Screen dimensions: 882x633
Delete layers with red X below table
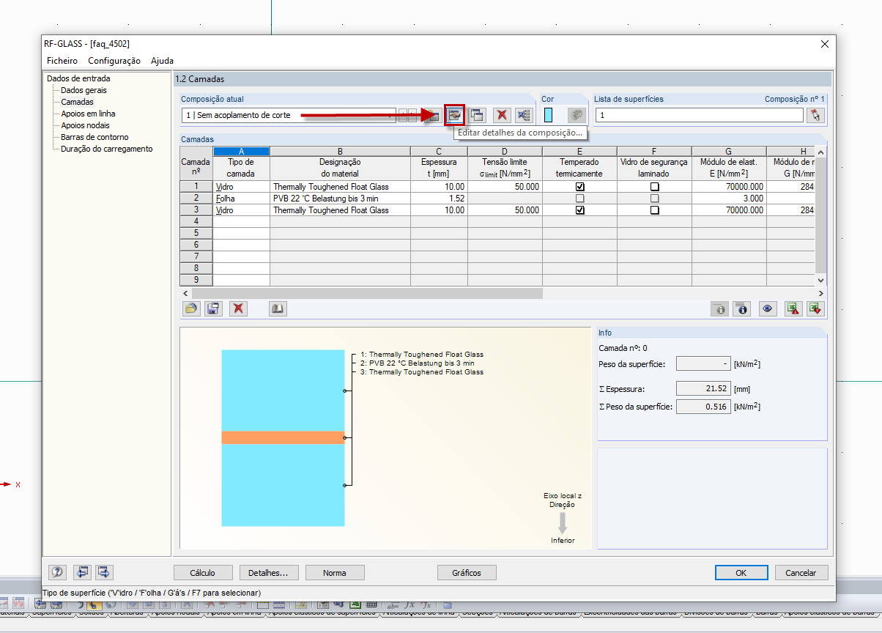pyautogui.click(x=238, y=308)
